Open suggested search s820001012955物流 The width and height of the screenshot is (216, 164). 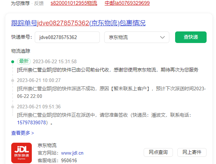[74, 3]
